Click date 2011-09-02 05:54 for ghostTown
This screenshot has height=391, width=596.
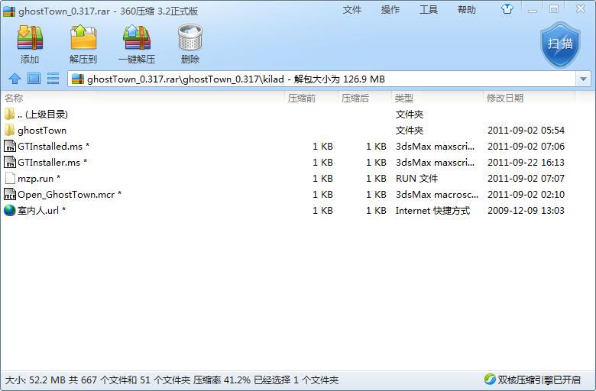coord(526,131)
